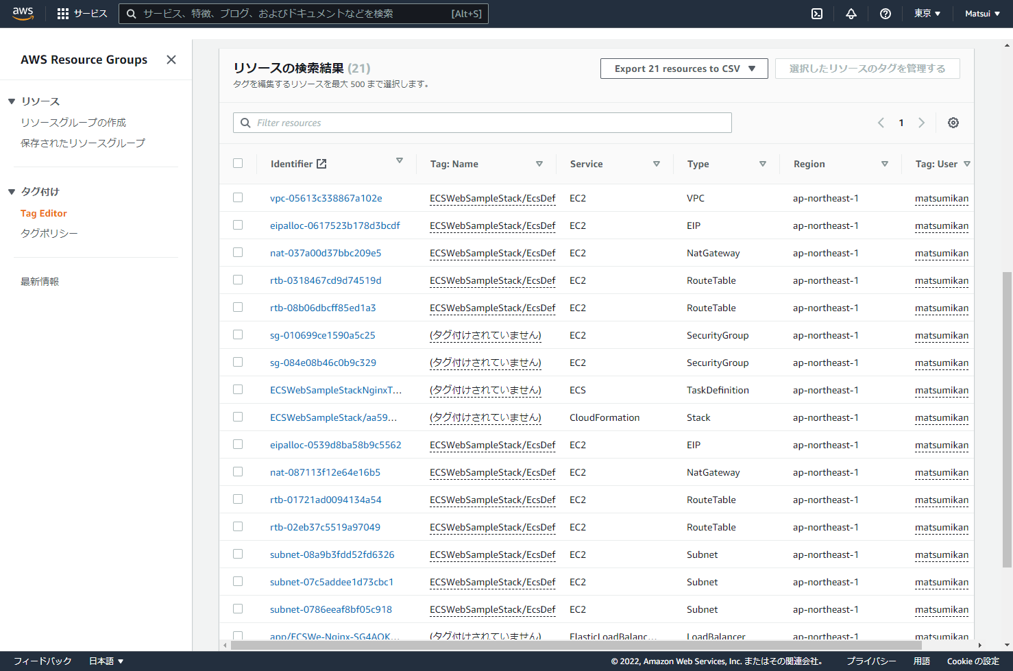Open the rtb-02eb37c5519a97049 resource link
Viewport: 1013px width, 671px height.
click(325, 527)
